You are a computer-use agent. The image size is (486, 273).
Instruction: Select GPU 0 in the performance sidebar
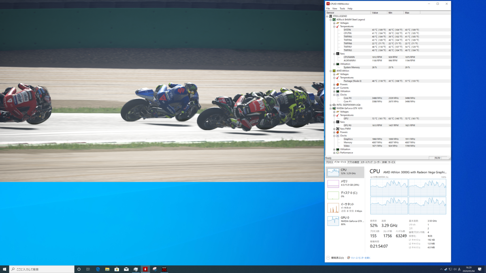(x=345, y=220)
